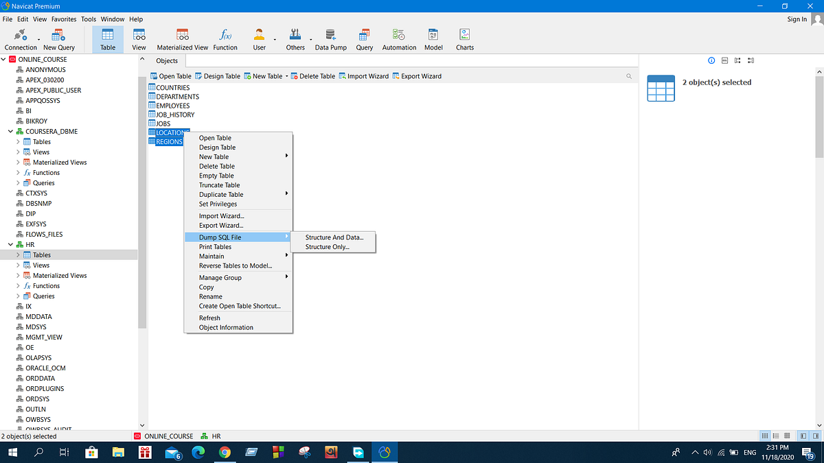Image resolution: width=824 pixels, height=463 pixels.
Task: Open the New Table dropdown arrow
Action: click(286, 76)
